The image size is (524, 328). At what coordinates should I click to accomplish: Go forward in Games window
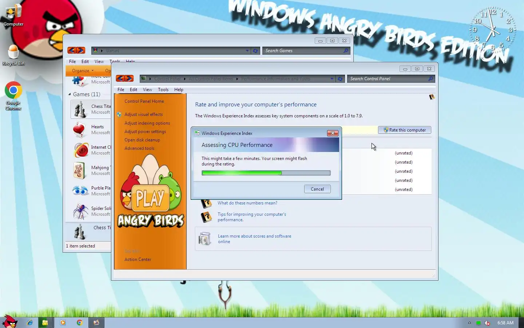pos(81,50)
